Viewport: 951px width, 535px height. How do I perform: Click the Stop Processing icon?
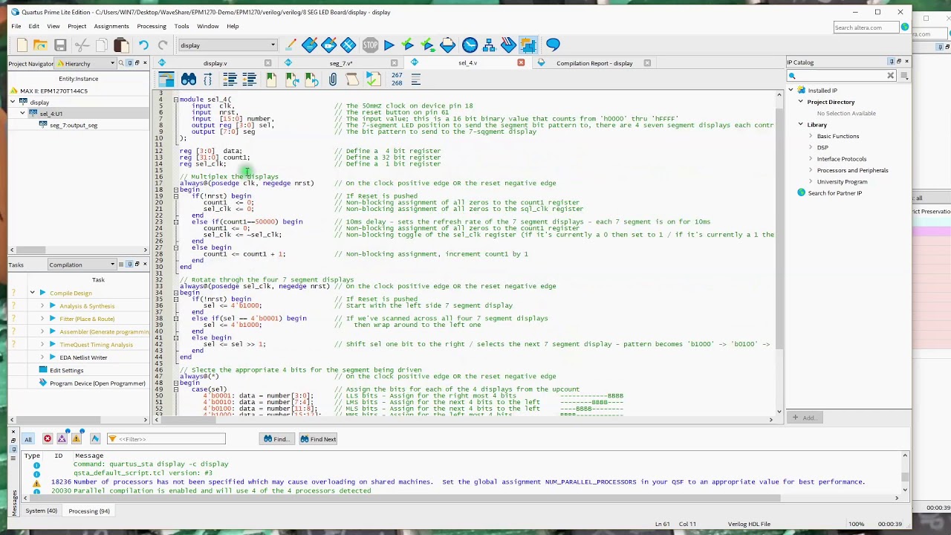point(370,45)
